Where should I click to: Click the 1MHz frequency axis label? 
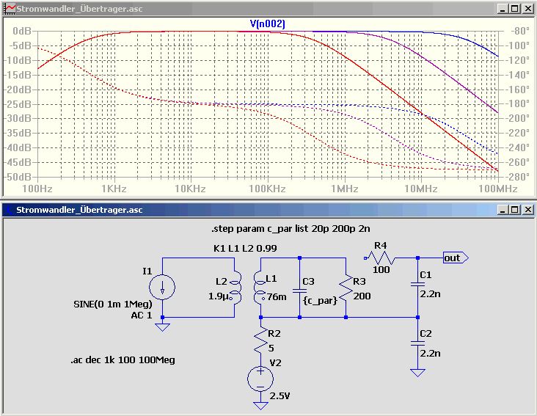pyautogui.click(x=345, y=189)
